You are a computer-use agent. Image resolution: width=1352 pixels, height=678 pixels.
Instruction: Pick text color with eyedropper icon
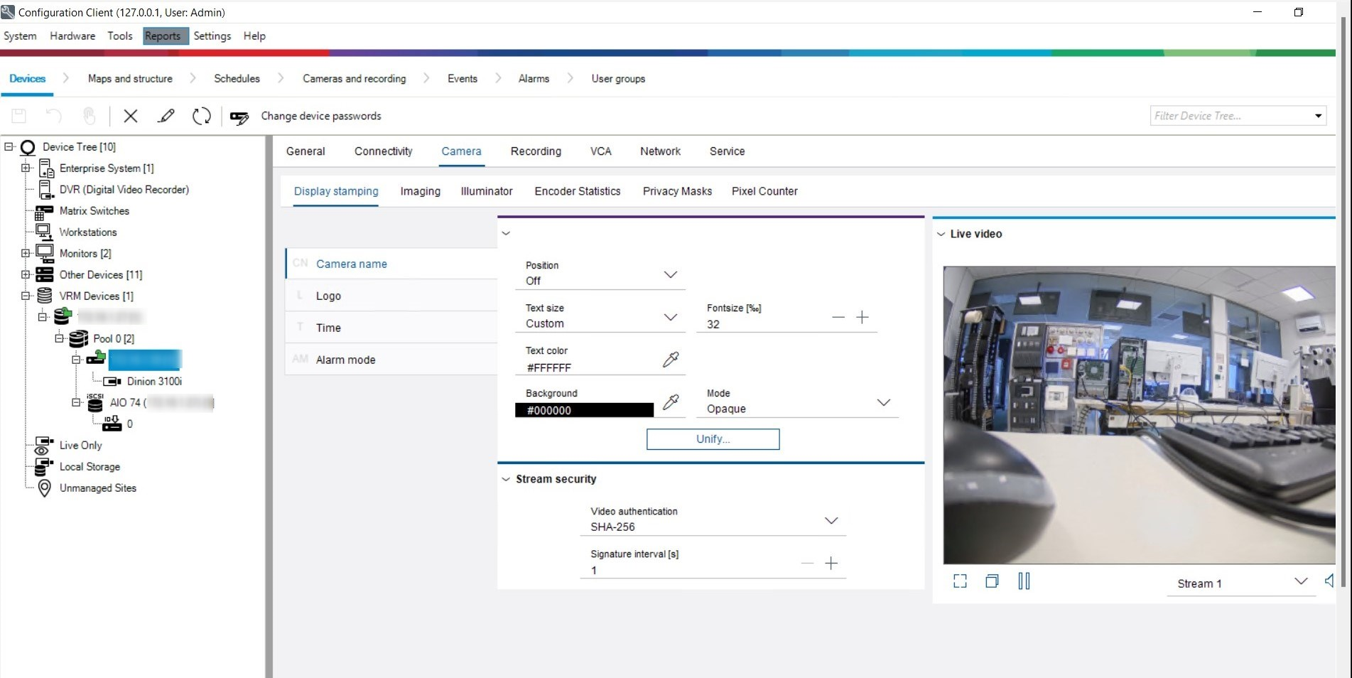[x=670, y=360]
